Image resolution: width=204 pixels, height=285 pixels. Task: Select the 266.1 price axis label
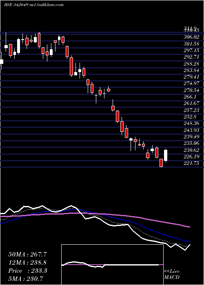pyautogui.click(x=190, y=97)
